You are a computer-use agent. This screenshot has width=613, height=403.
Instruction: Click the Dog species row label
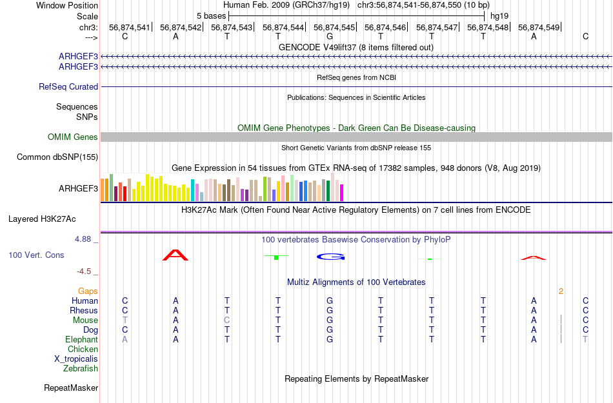(x=90, y=330)
